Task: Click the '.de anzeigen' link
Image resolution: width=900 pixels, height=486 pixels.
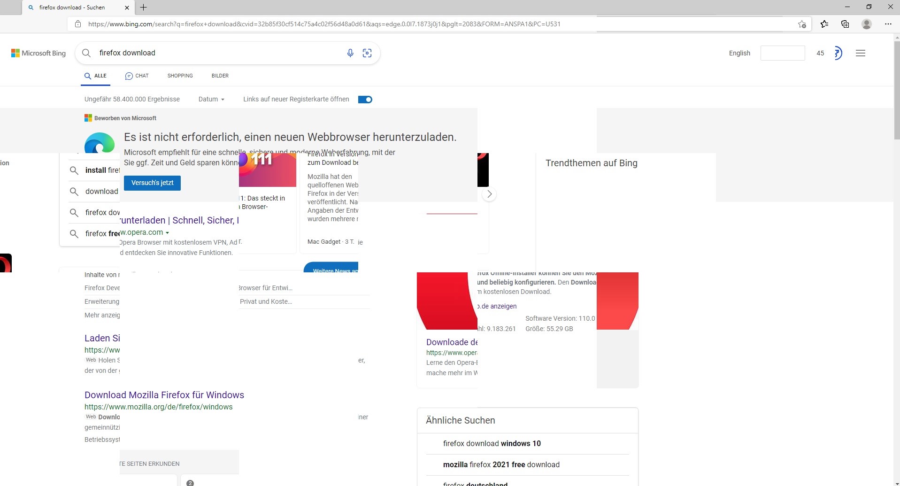Action: tap(497, 307)
